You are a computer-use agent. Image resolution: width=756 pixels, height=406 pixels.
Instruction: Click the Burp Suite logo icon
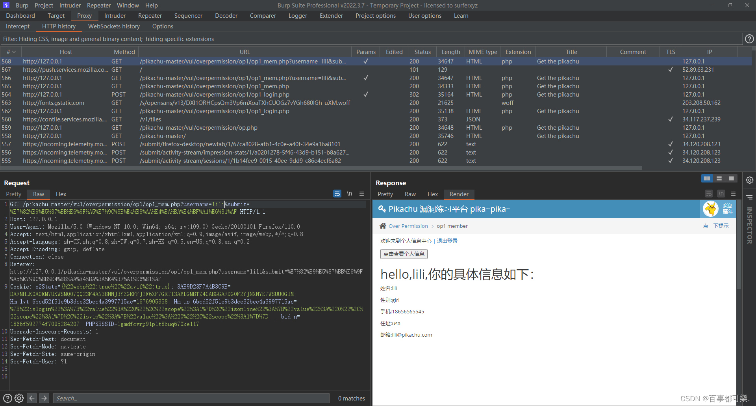pyautogui.click(x=6, y=5)
